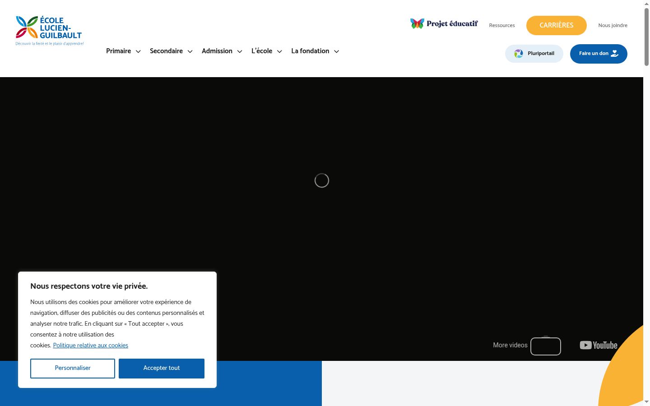Expand the L'école menu chevron
650x406 pixels.
click(279, 51)
